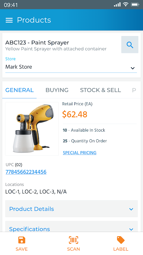This screenshot has width=143, height=255.
Task: Tap the battery indicator icon
Action: (x=135, y=4)
